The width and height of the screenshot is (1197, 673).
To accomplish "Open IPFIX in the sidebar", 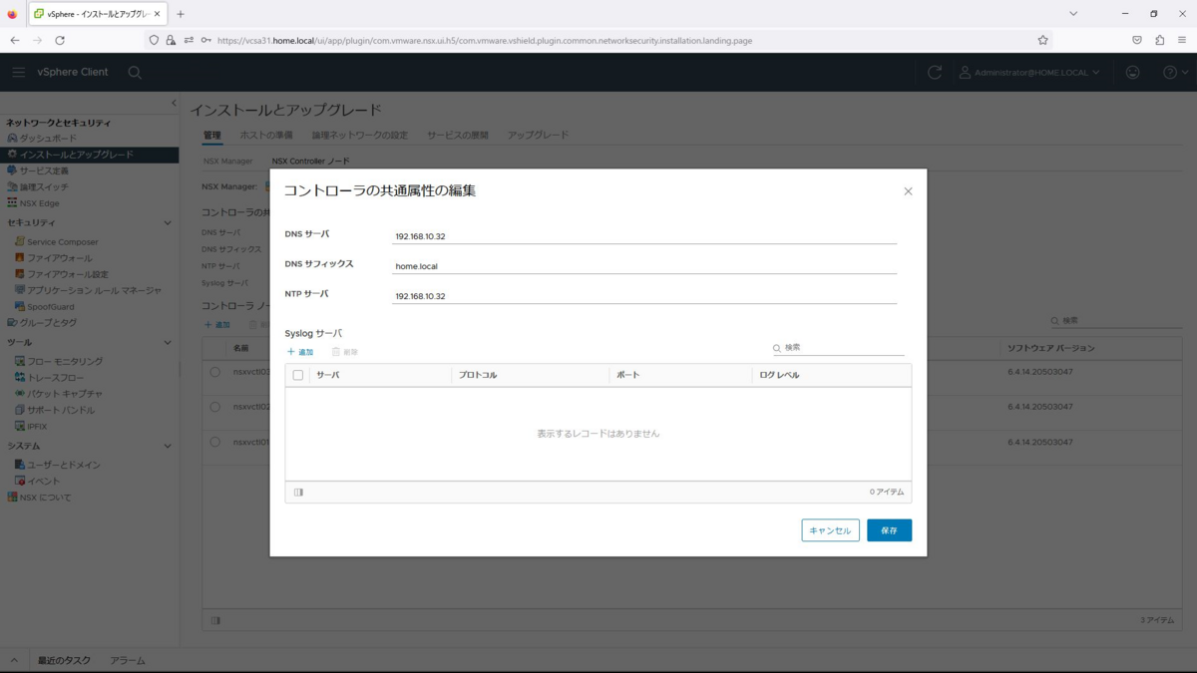I will [37, 426].
